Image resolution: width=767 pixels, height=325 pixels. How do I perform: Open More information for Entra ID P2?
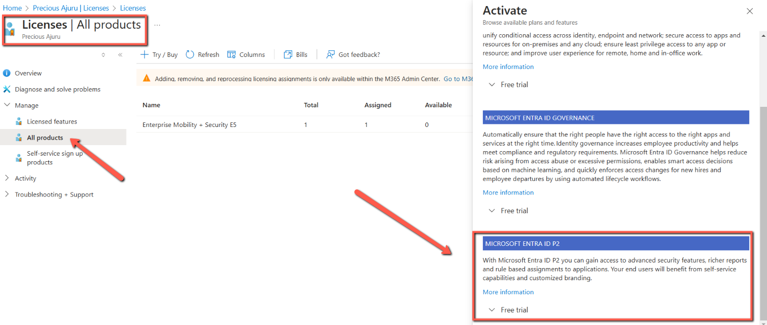click(x=508, y=292)
